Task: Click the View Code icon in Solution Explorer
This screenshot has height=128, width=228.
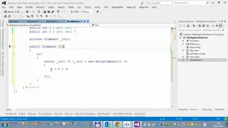Action: click(x=213, y=26)
